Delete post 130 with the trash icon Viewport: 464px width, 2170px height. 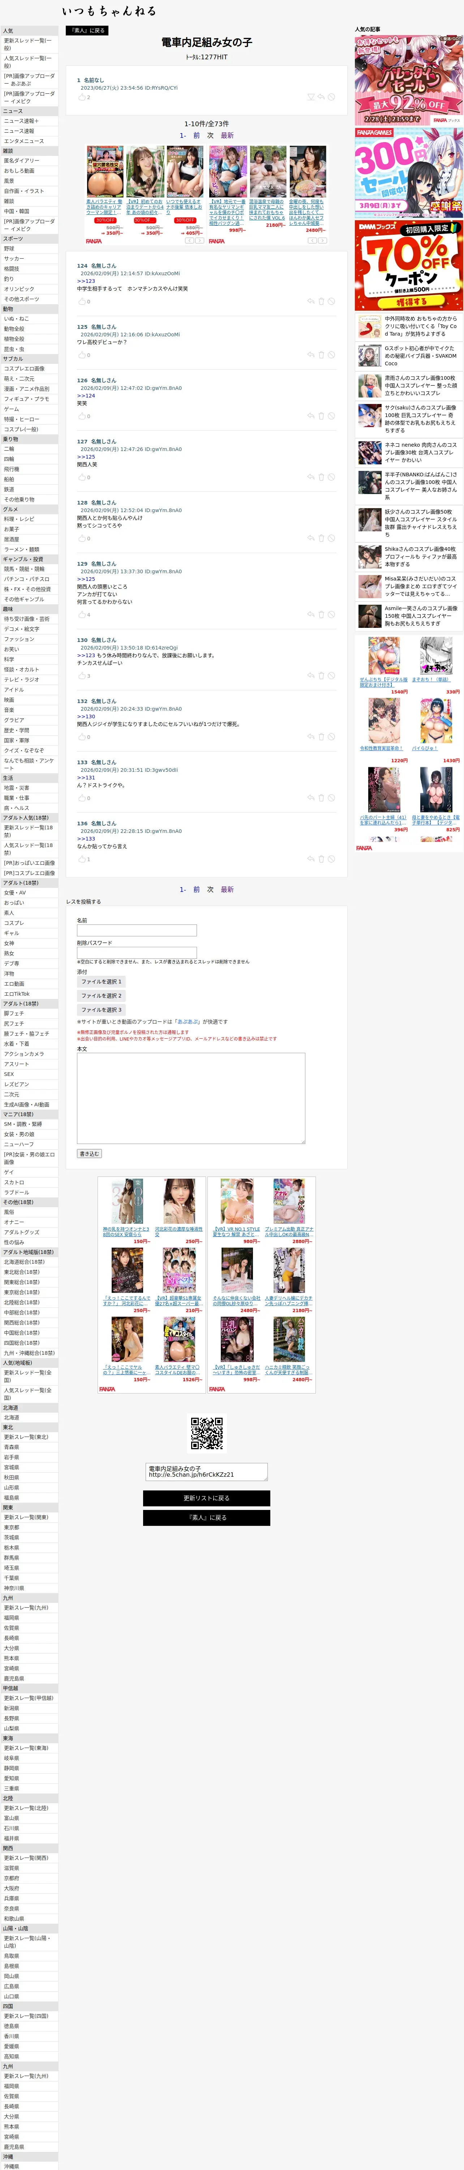pyautogui.click(x=321, y=676)
